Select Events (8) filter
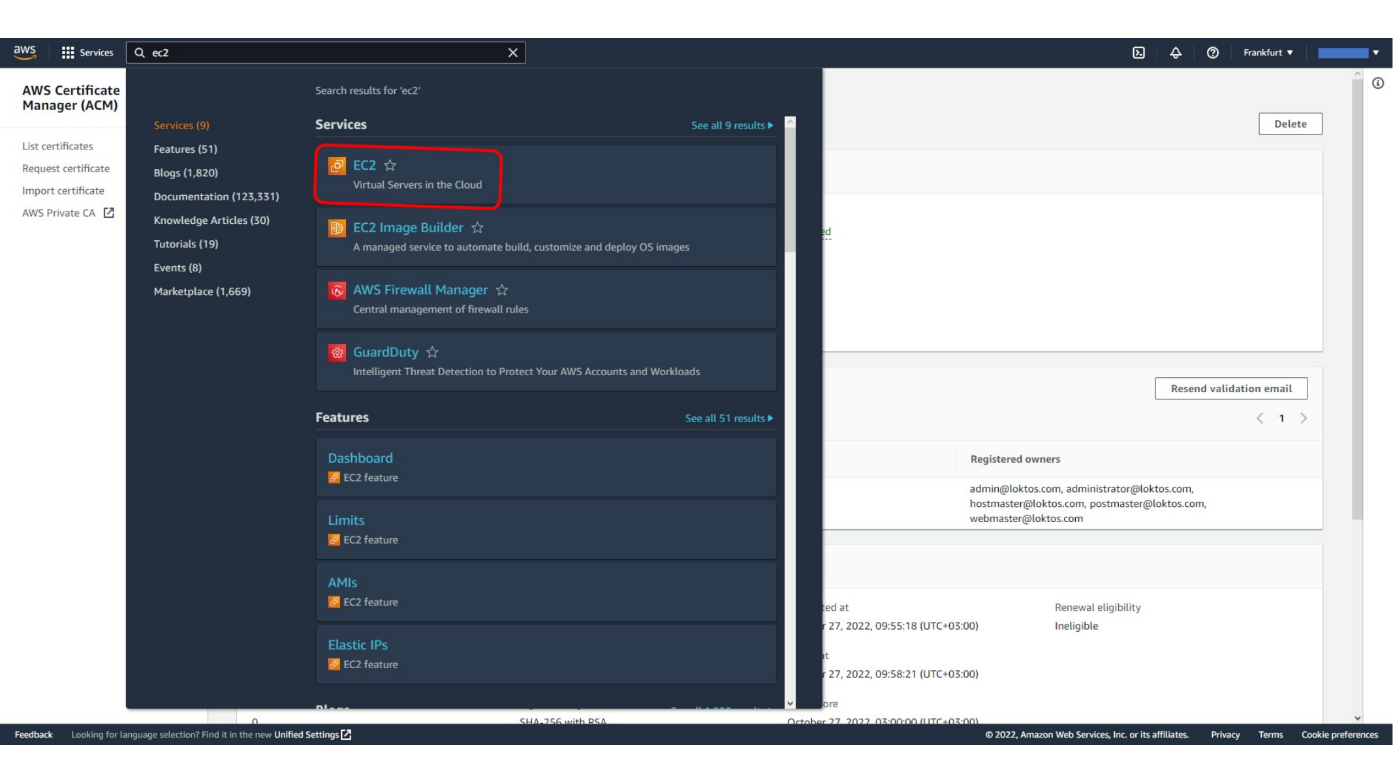This screenshot has width=1393, height=783. pyautogui.click(x=178, y=268)
